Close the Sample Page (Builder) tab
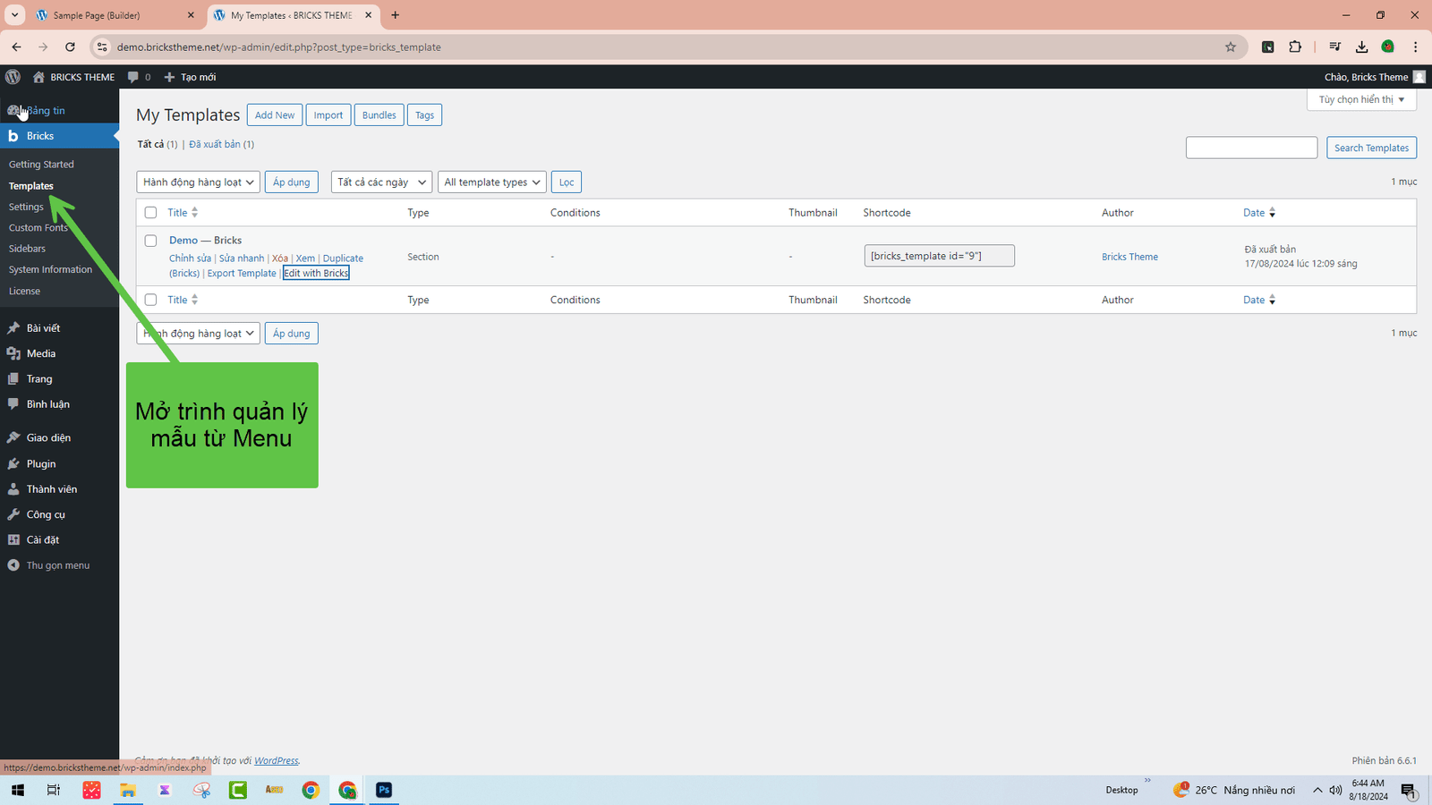Viewport: 1432px width, 805px height. click(x=191, y=15)
